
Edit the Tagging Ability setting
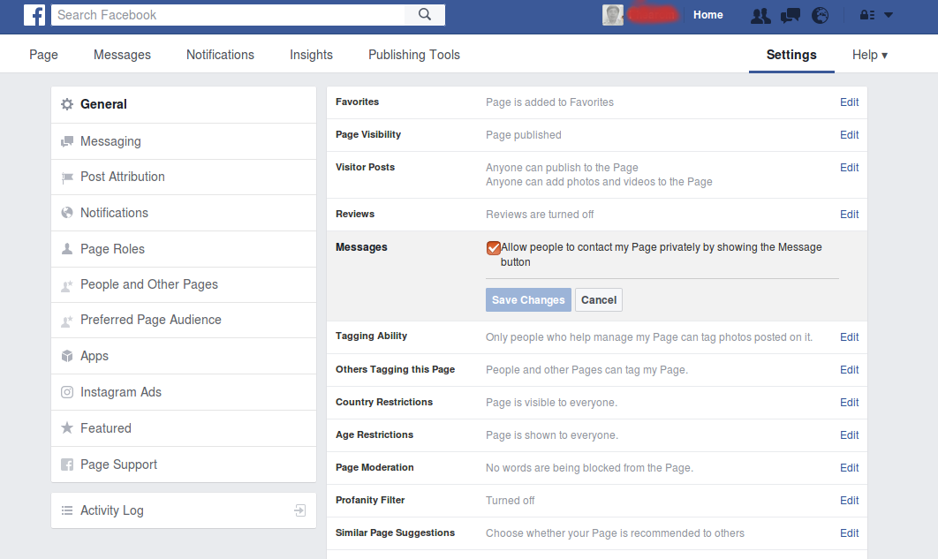pyautogui.click(x=849, y=337)
